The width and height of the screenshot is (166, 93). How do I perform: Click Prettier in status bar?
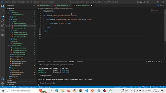click(156, 87)
